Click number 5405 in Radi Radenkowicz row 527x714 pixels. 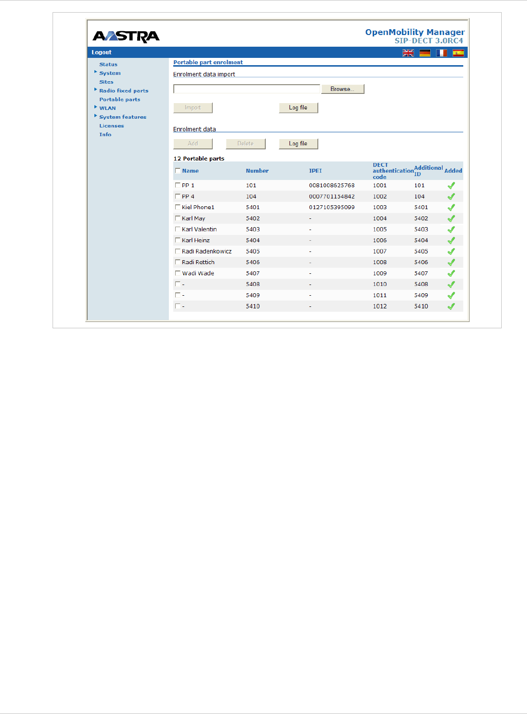click(x=253, y=251)
